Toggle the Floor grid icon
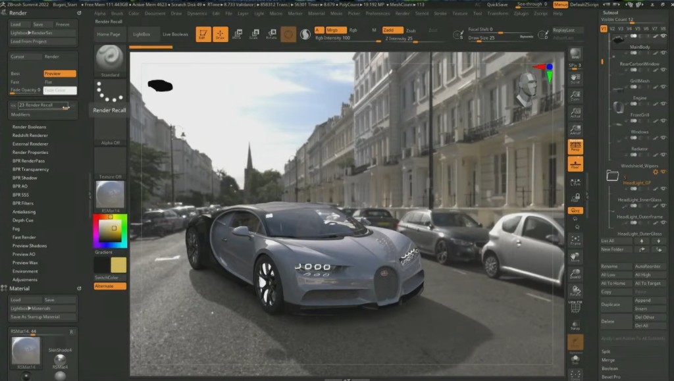This screenshot has height=381, width=674. pos(575,164)
